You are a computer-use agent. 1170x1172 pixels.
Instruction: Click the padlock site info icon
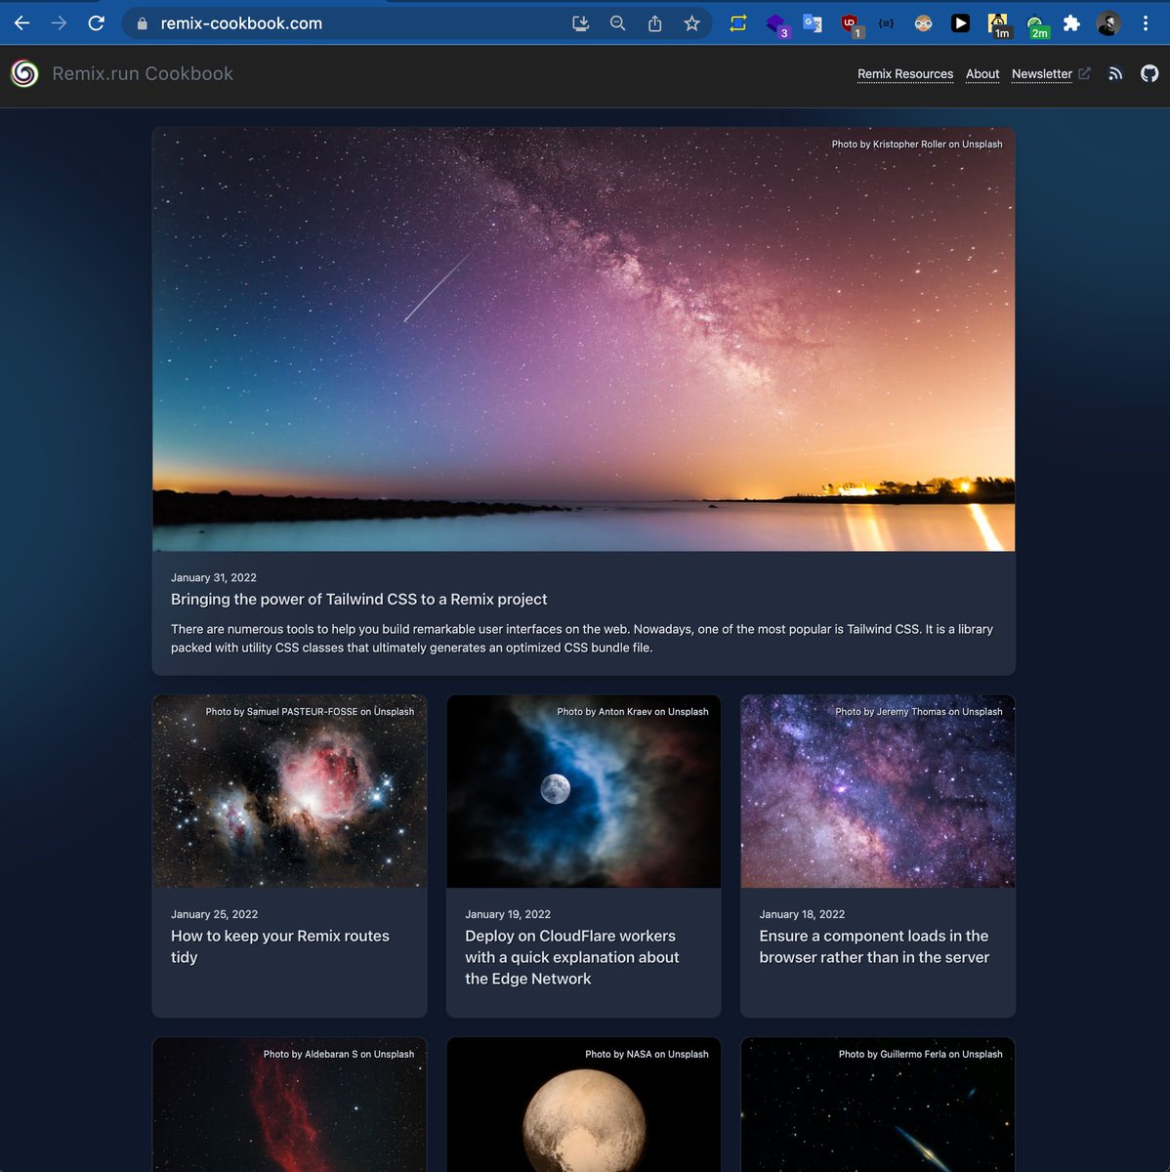coord(142,23)
